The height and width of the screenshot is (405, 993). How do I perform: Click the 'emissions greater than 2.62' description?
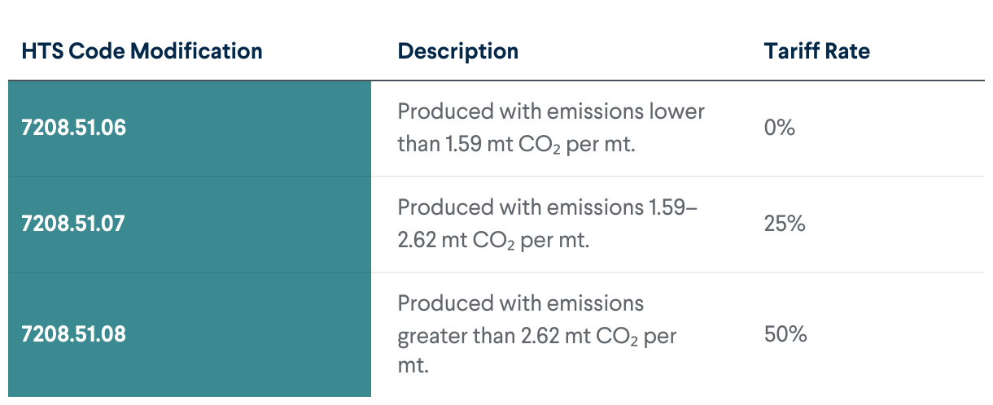click(537, 334)
